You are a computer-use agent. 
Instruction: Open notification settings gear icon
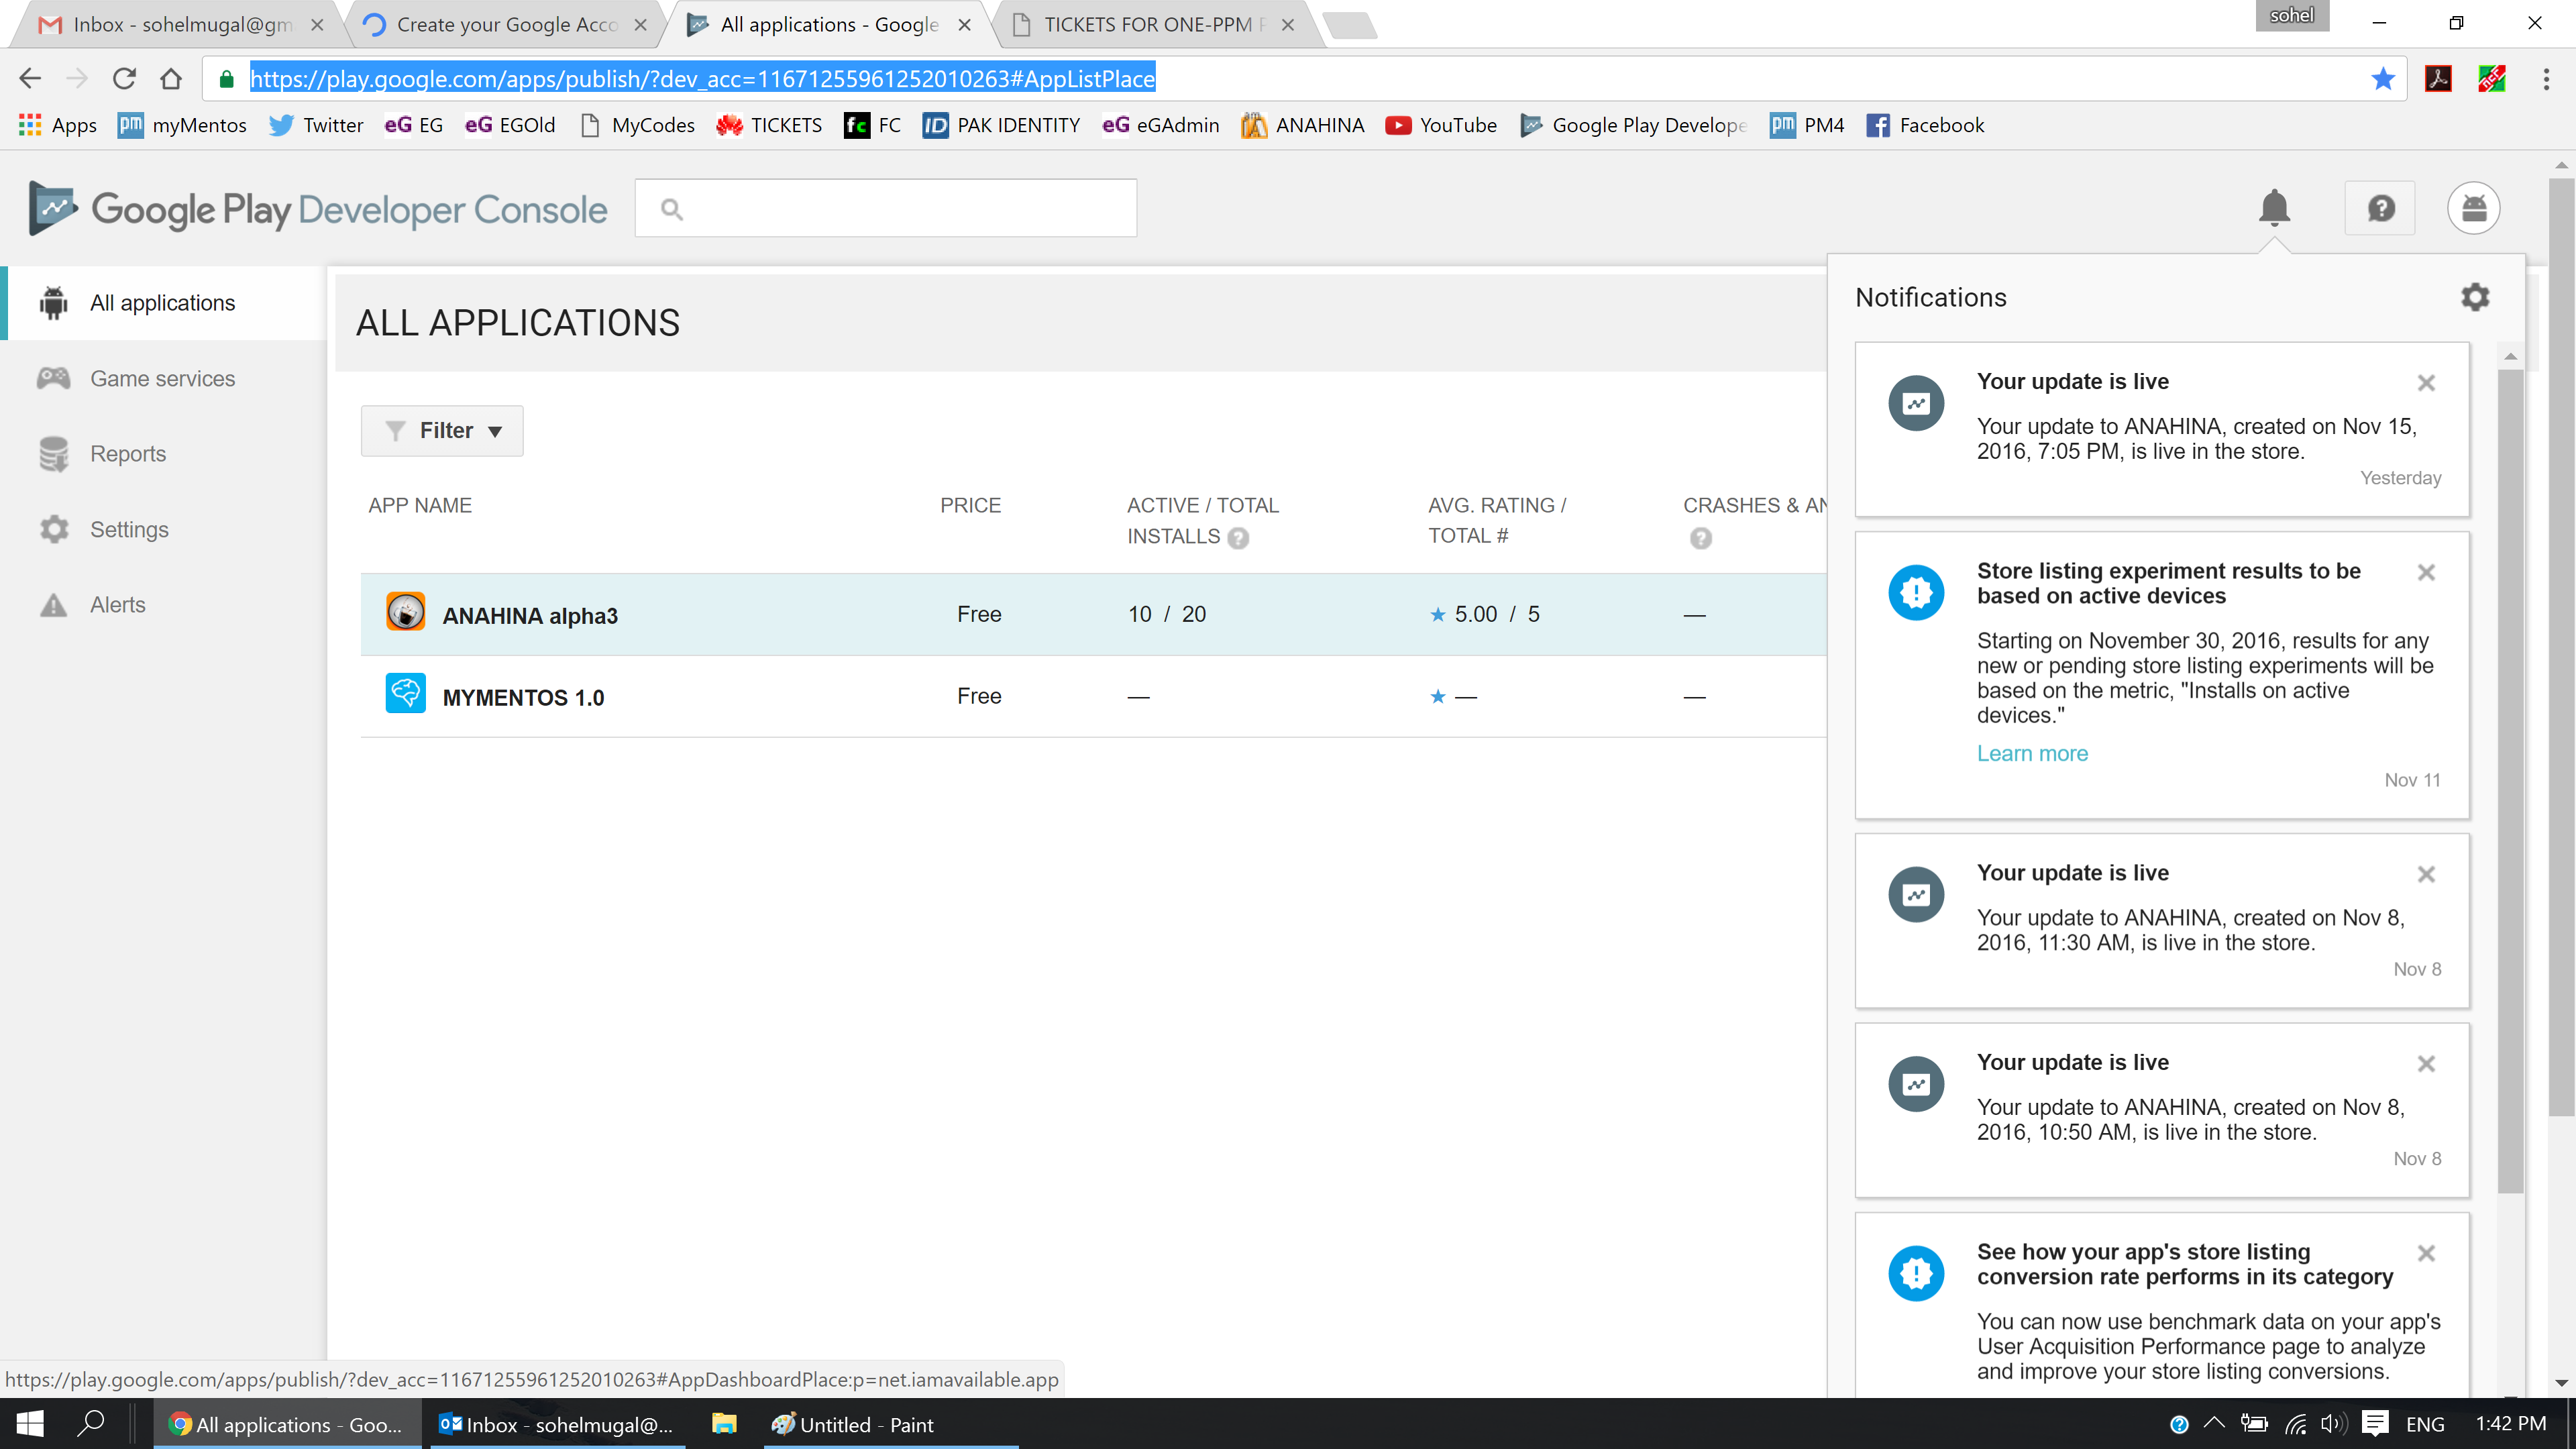2475,297
